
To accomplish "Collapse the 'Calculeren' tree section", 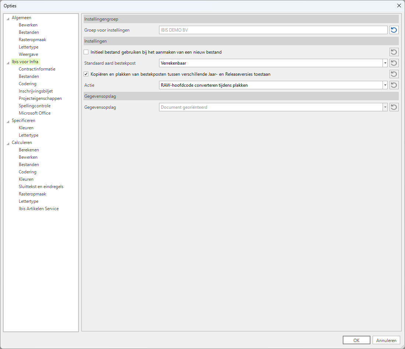I will click(8, 143).
